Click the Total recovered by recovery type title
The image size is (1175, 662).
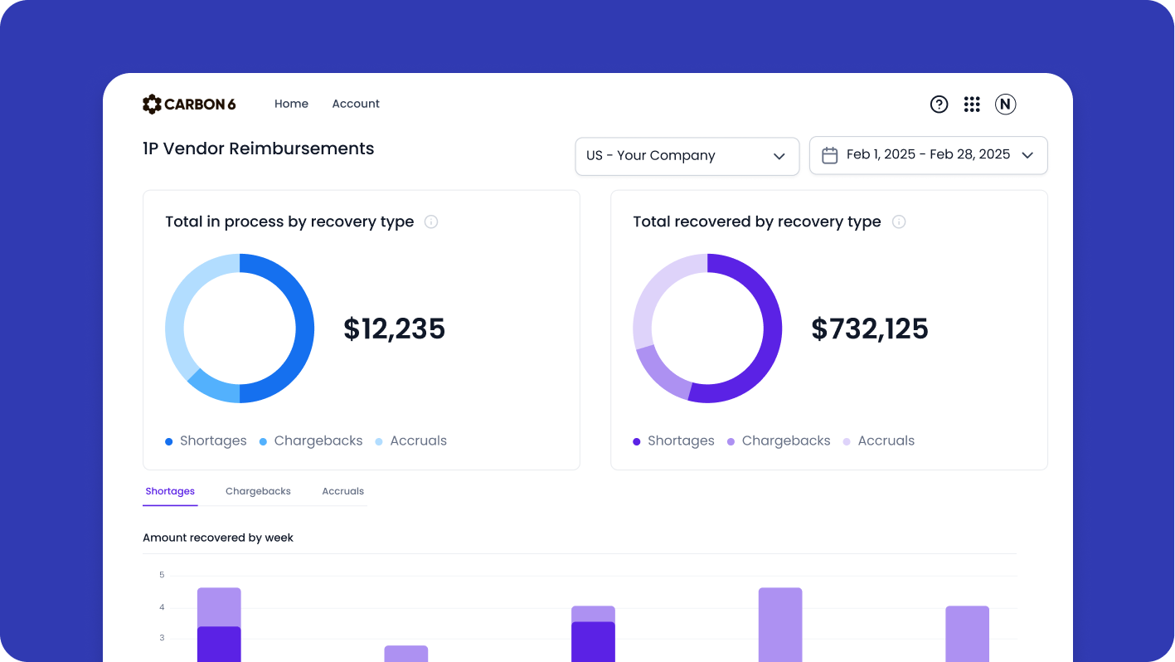pyautogui.click(x=757, y=221)
